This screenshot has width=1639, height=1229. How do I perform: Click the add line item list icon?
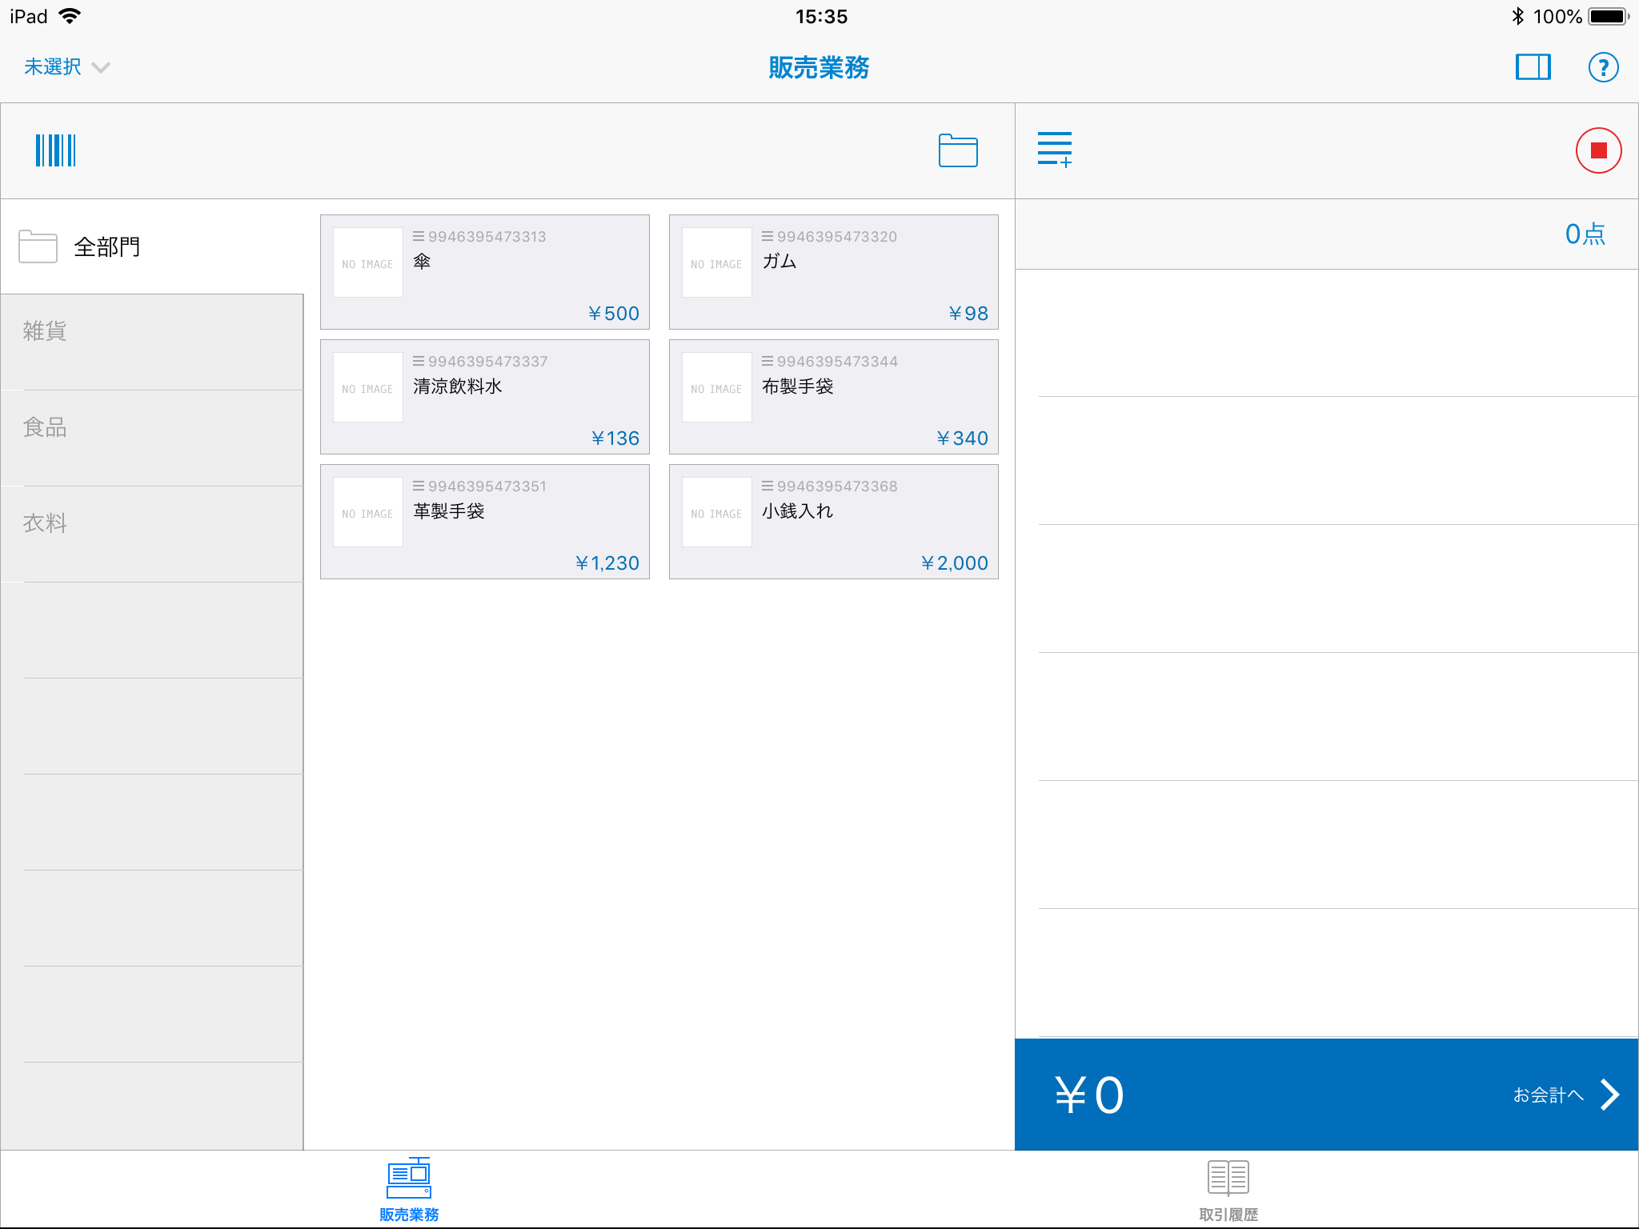[1055, 150]
